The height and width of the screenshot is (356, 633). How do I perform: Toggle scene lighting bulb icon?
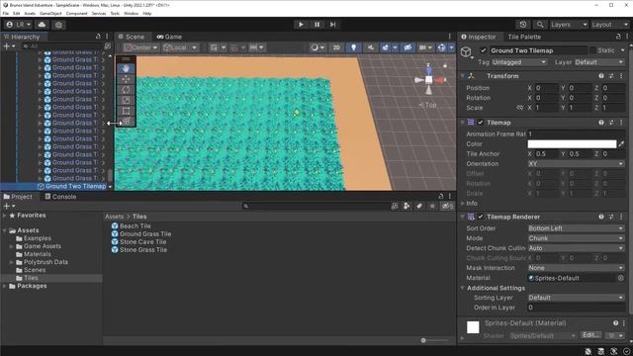(x=354, y=47)
